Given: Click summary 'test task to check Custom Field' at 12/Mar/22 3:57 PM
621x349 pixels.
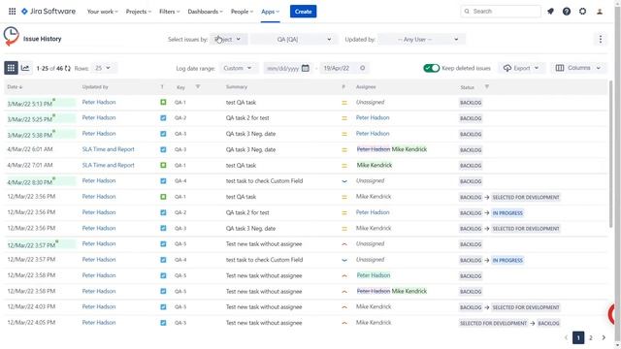Looking at the screenshot, I should click(264, 260).
